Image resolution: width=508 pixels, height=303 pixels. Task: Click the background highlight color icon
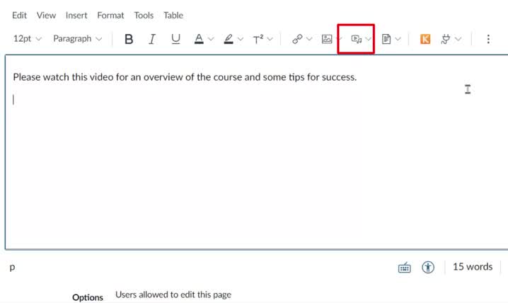229,39
